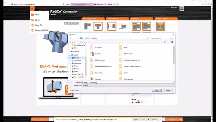216x122 pixels.
Task: Select Downloads in the navigation tree
Action: point(77,63)
